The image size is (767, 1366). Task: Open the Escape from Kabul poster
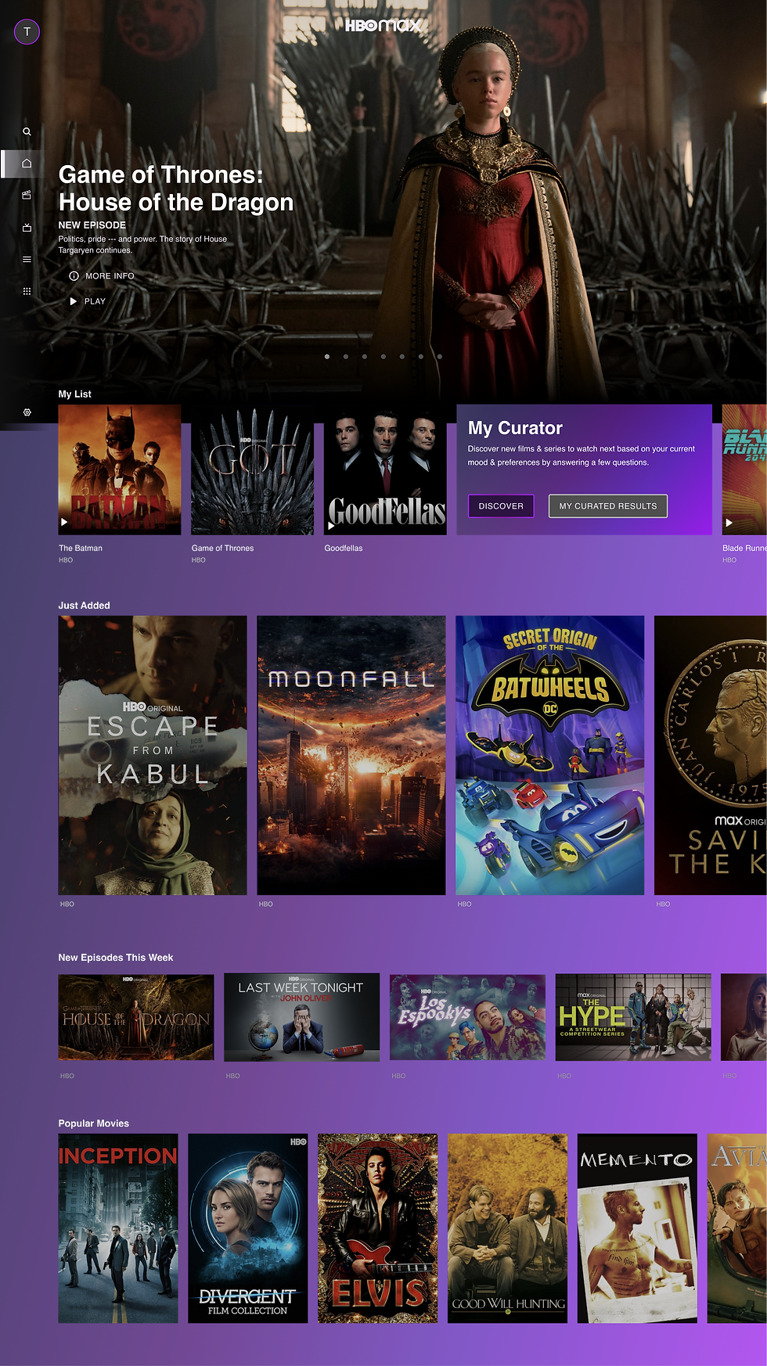pos(153,755)
